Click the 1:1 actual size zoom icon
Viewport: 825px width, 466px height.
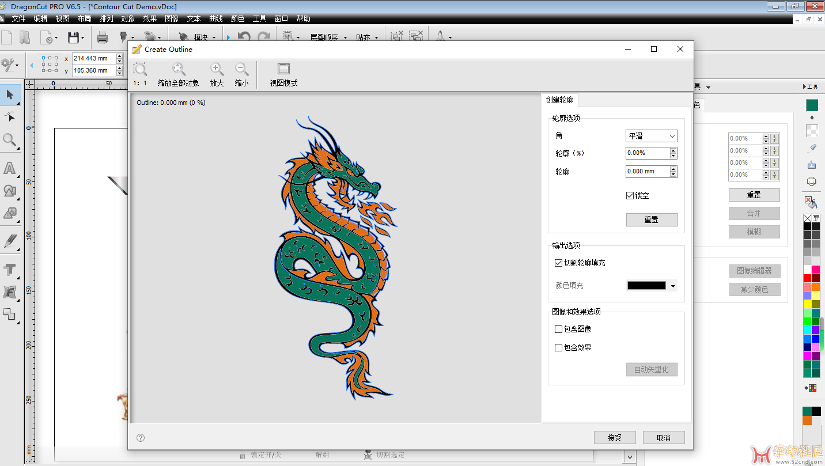click(140, 70)
